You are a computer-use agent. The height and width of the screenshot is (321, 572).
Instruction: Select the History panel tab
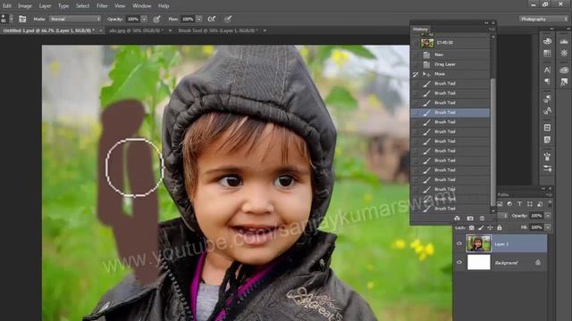tap(420, 29)
